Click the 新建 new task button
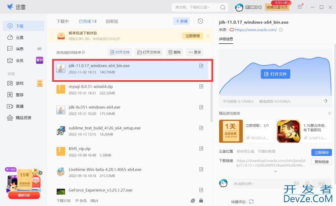This screenshot has height=206, width=336. (x=181, y=21)
